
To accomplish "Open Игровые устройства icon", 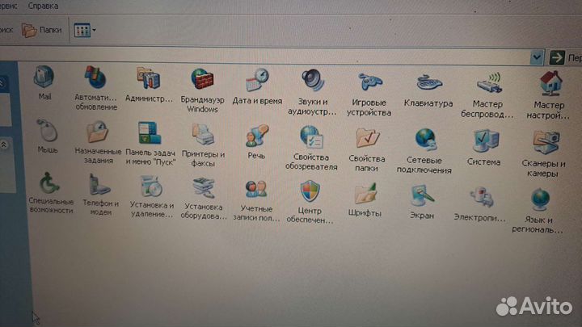I will coord(370,83).
